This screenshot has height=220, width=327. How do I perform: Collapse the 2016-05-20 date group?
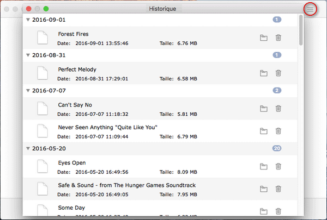[28, 148]
